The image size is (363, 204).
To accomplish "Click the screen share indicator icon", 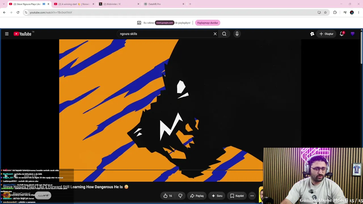I will point(139,23).
